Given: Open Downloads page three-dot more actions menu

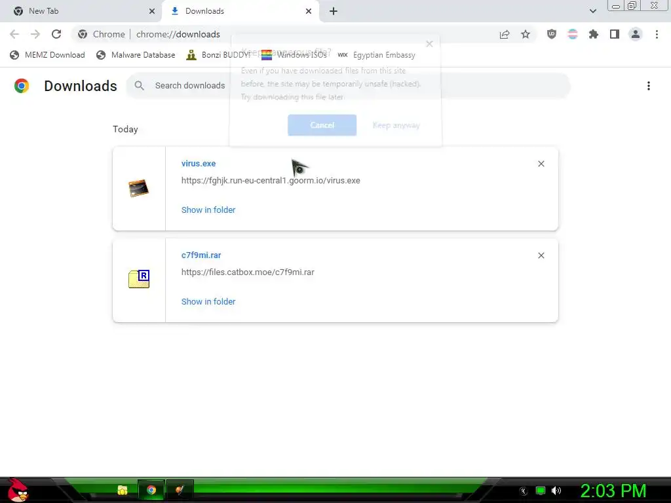Looking at the screenshot, I should click(x=649, y=86).
